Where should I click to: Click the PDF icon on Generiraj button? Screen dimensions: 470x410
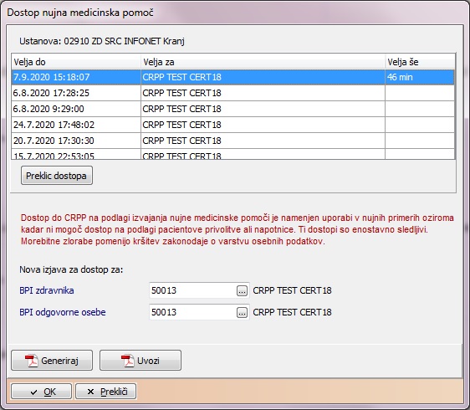(x=32, y=361)
